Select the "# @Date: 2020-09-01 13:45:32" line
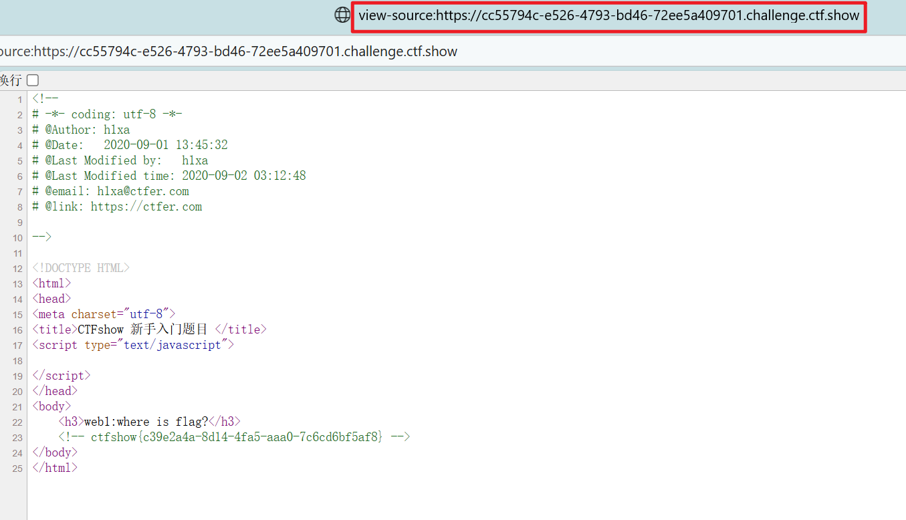Screen dimensions: 906x520 point(130,145)
